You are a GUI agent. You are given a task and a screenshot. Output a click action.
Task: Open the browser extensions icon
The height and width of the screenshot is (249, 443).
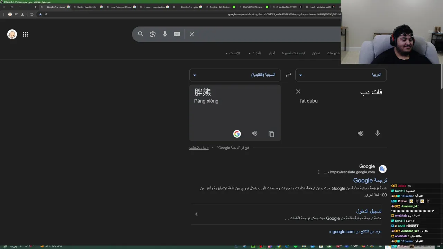pyautogui.click(x=32, y=14)
